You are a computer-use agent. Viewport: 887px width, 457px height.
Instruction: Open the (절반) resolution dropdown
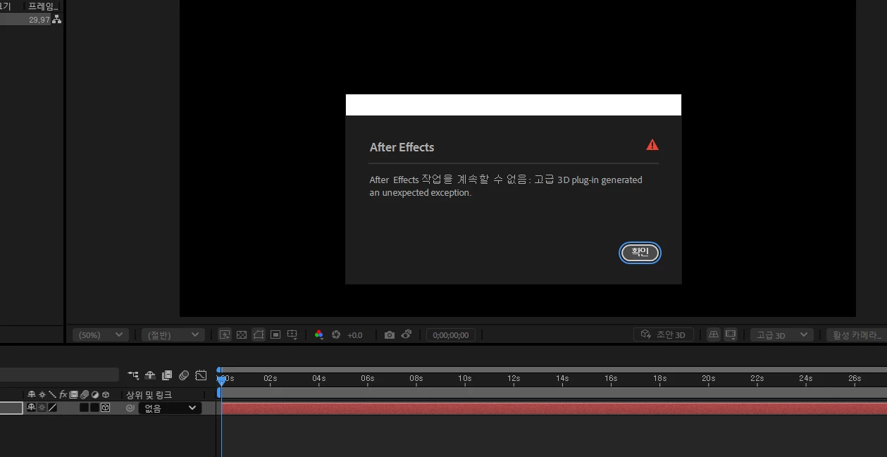(173, 335)
